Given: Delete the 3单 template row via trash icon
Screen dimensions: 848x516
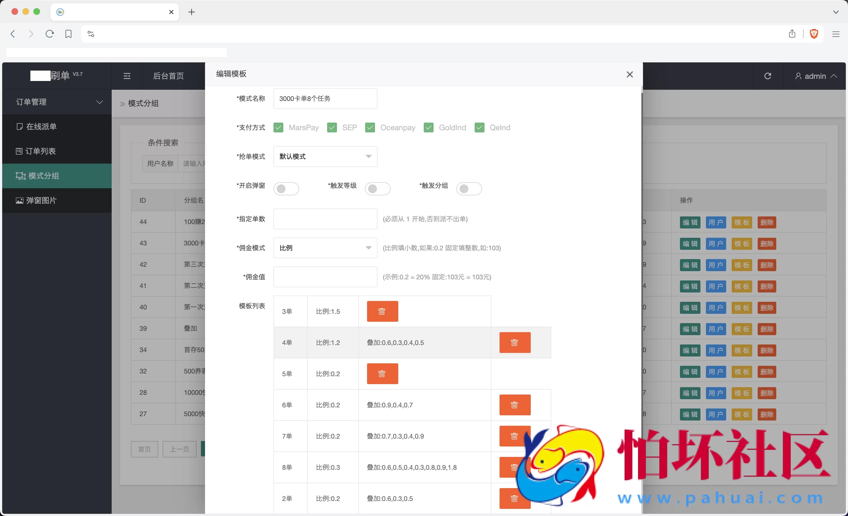Looking at the screenshot, I should [x=382, y=311].
